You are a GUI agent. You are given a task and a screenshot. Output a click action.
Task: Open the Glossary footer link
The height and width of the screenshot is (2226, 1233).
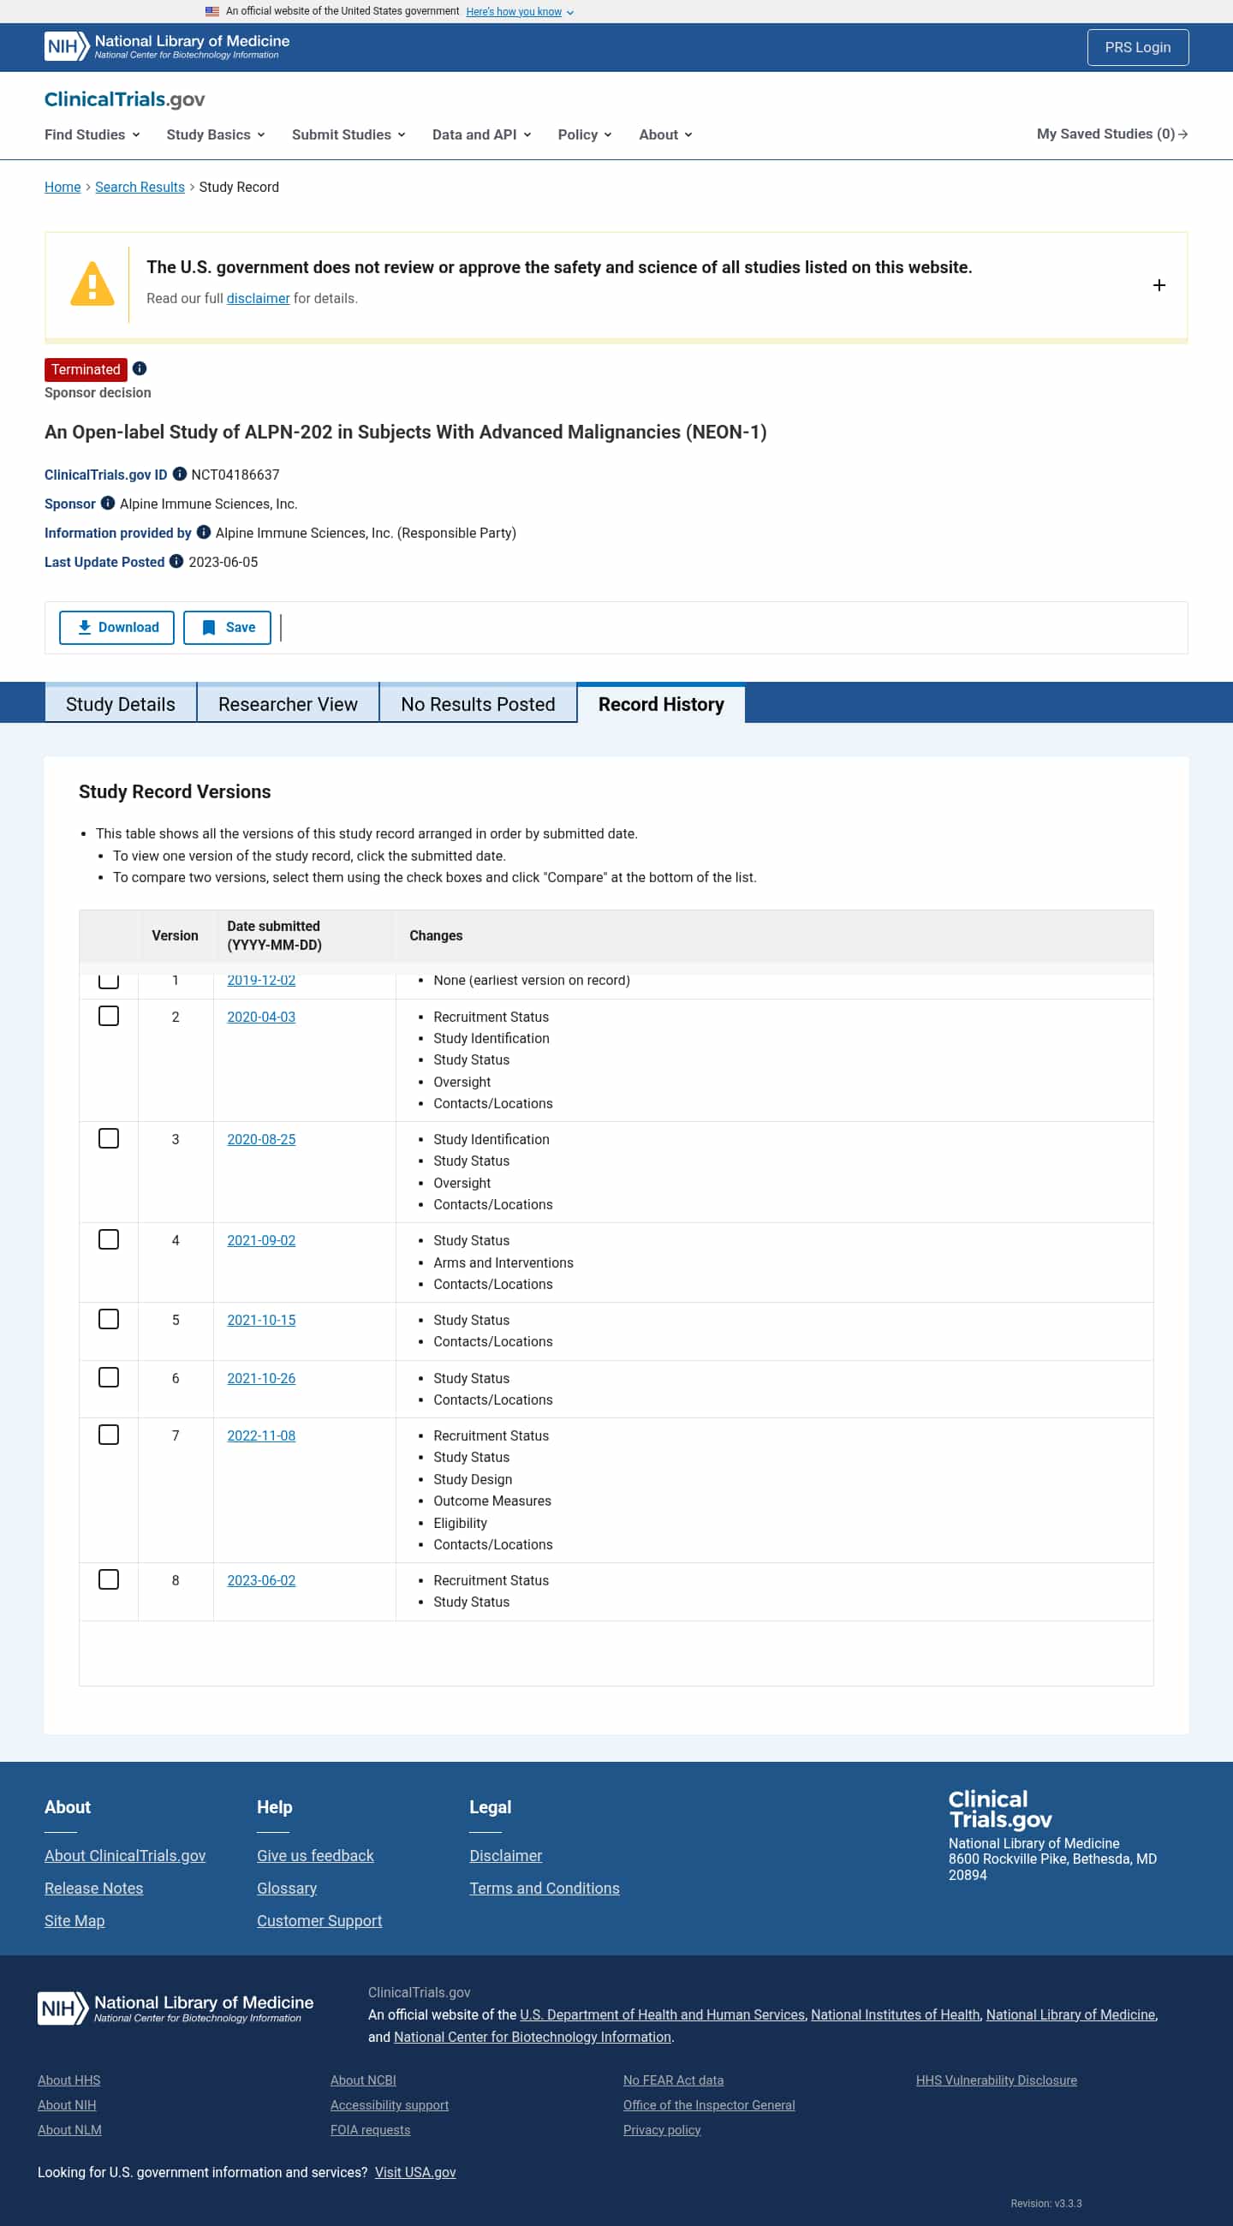pyautogui.click(x=287, y=1889)
